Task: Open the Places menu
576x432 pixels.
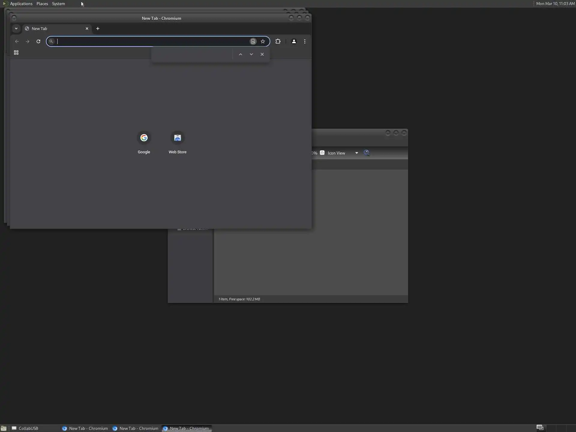Action: pyautogui.click(x=42, y=4)
